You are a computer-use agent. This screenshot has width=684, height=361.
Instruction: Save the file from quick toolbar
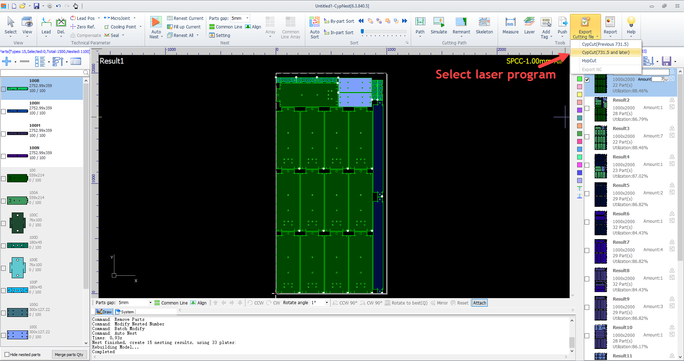point(36,6)
